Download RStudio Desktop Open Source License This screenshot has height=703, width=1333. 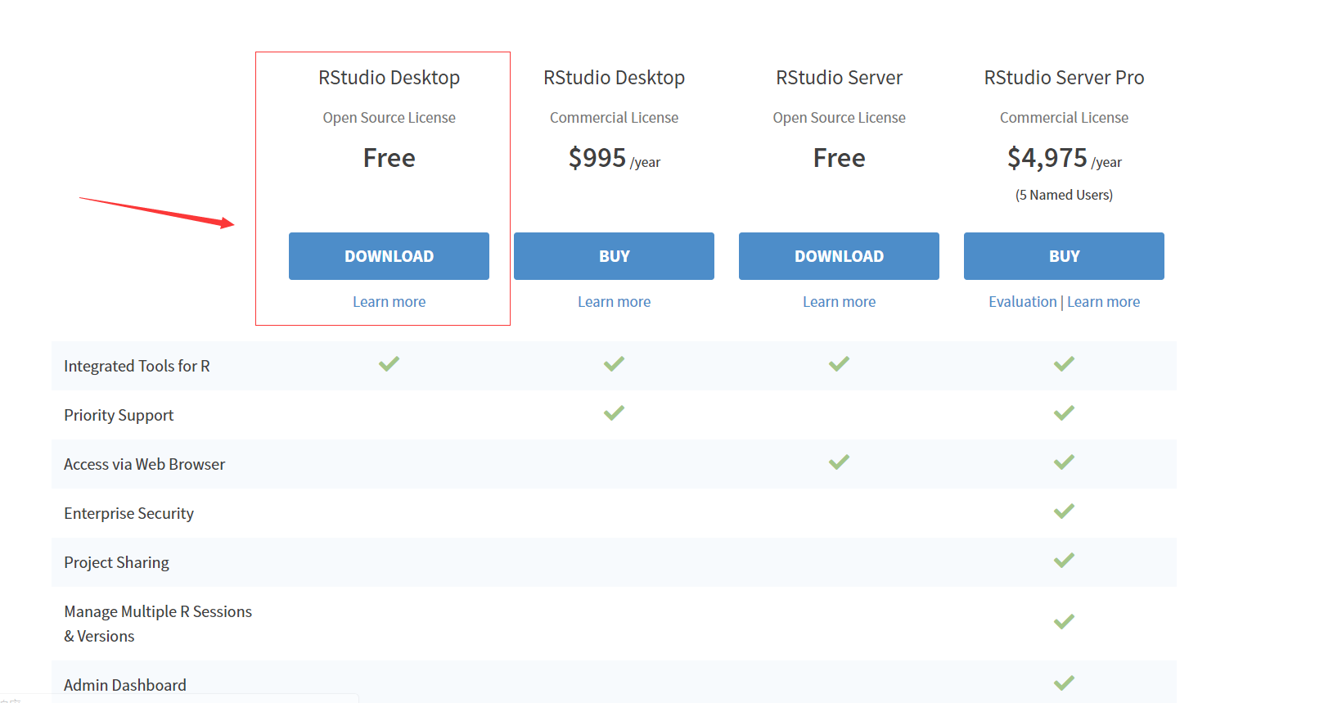click(x=389, y=256)
